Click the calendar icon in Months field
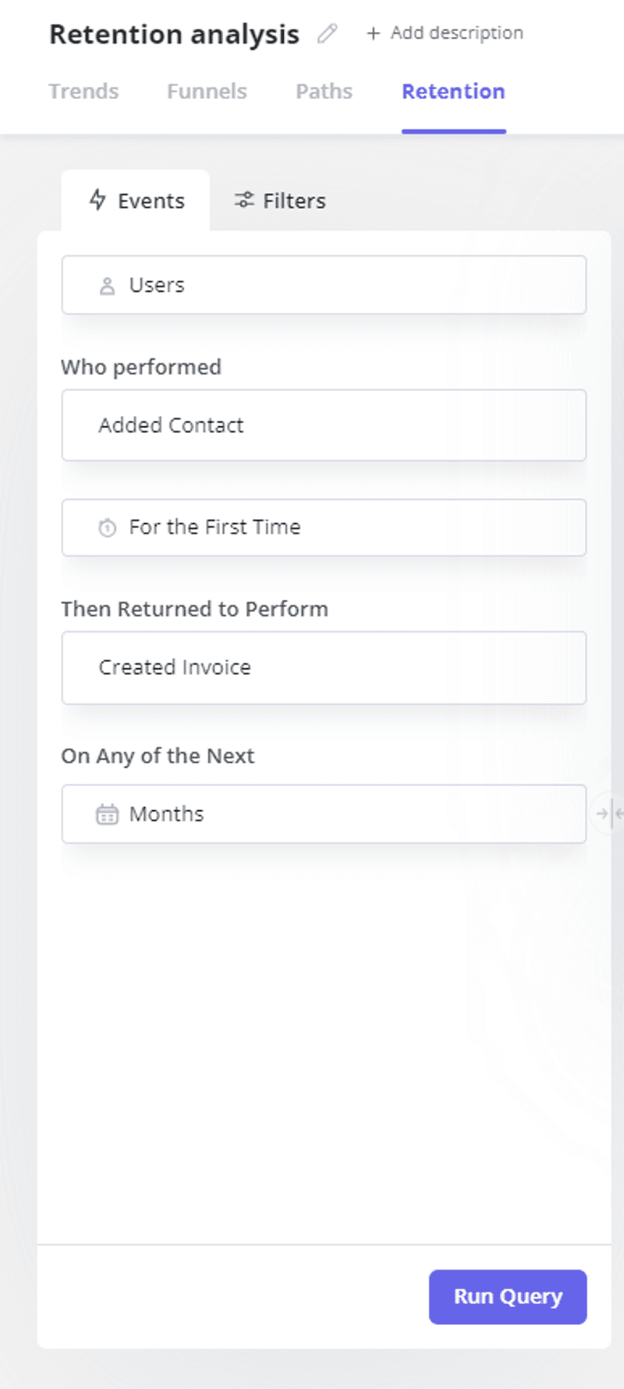Screen dimensions: 624x1389 tap(107, 815)
